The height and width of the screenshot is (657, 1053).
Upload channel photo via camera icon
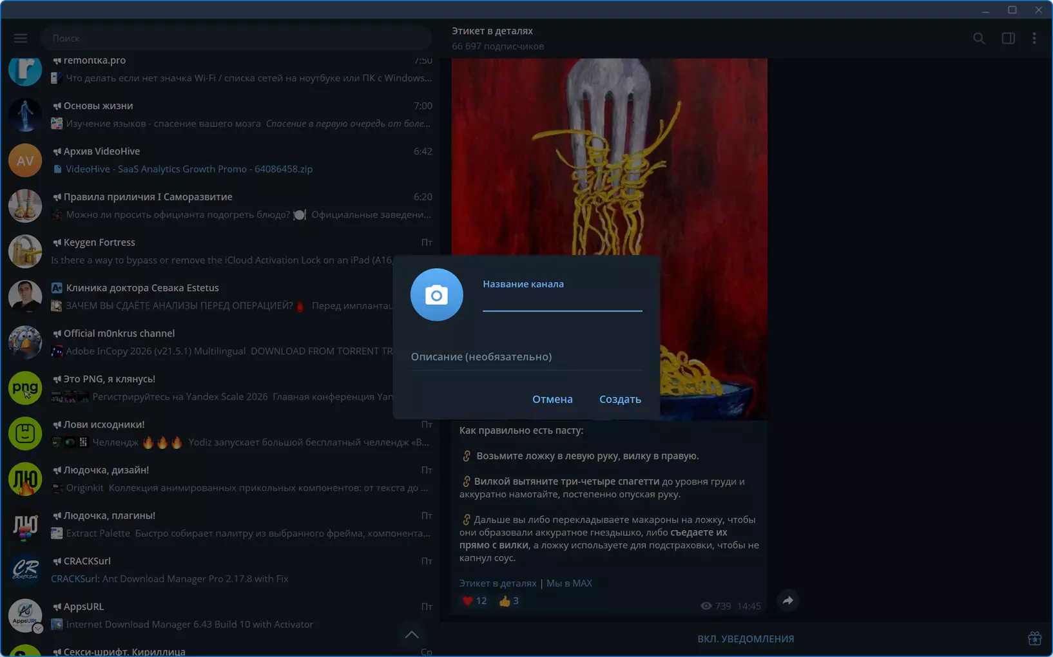click(436, 295)
